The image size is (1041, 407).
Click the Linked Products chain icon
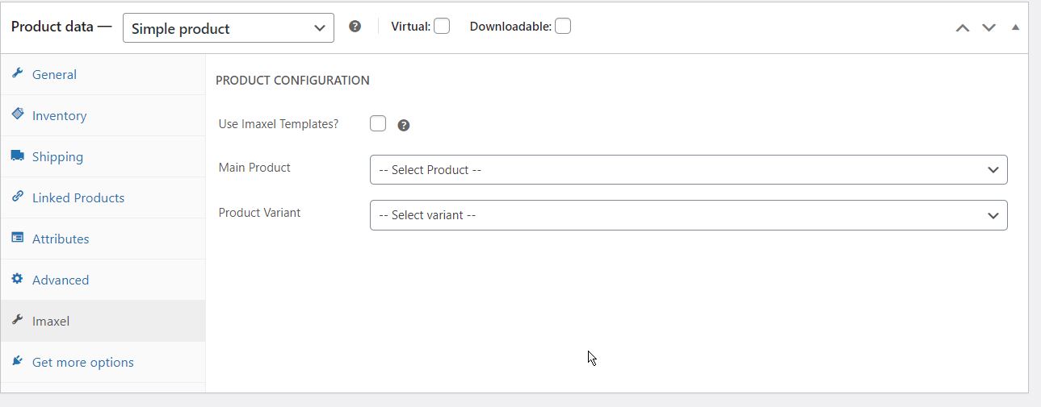click(18, 197)
